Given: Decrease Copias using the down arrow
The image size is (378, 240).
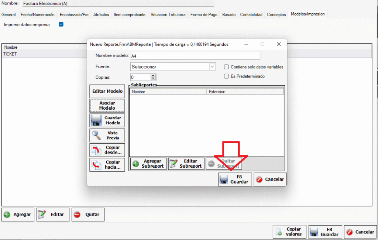Looking at the screenshot, I should click(x=153, y=79).
